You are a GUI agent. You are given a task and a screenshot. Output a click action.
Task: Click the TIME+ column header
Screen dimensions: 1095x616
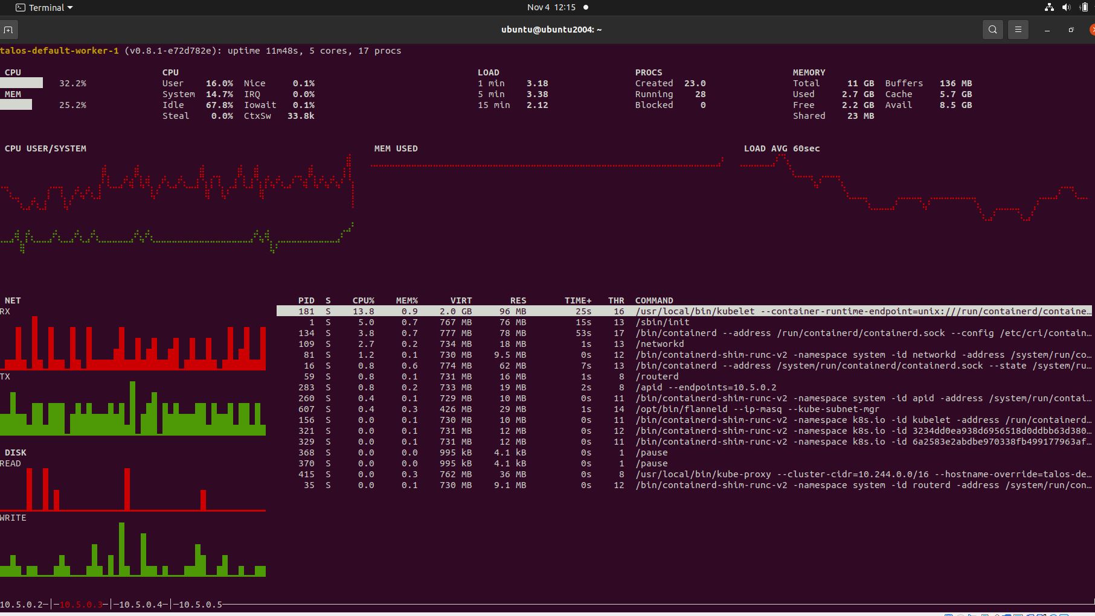(578, 300)
